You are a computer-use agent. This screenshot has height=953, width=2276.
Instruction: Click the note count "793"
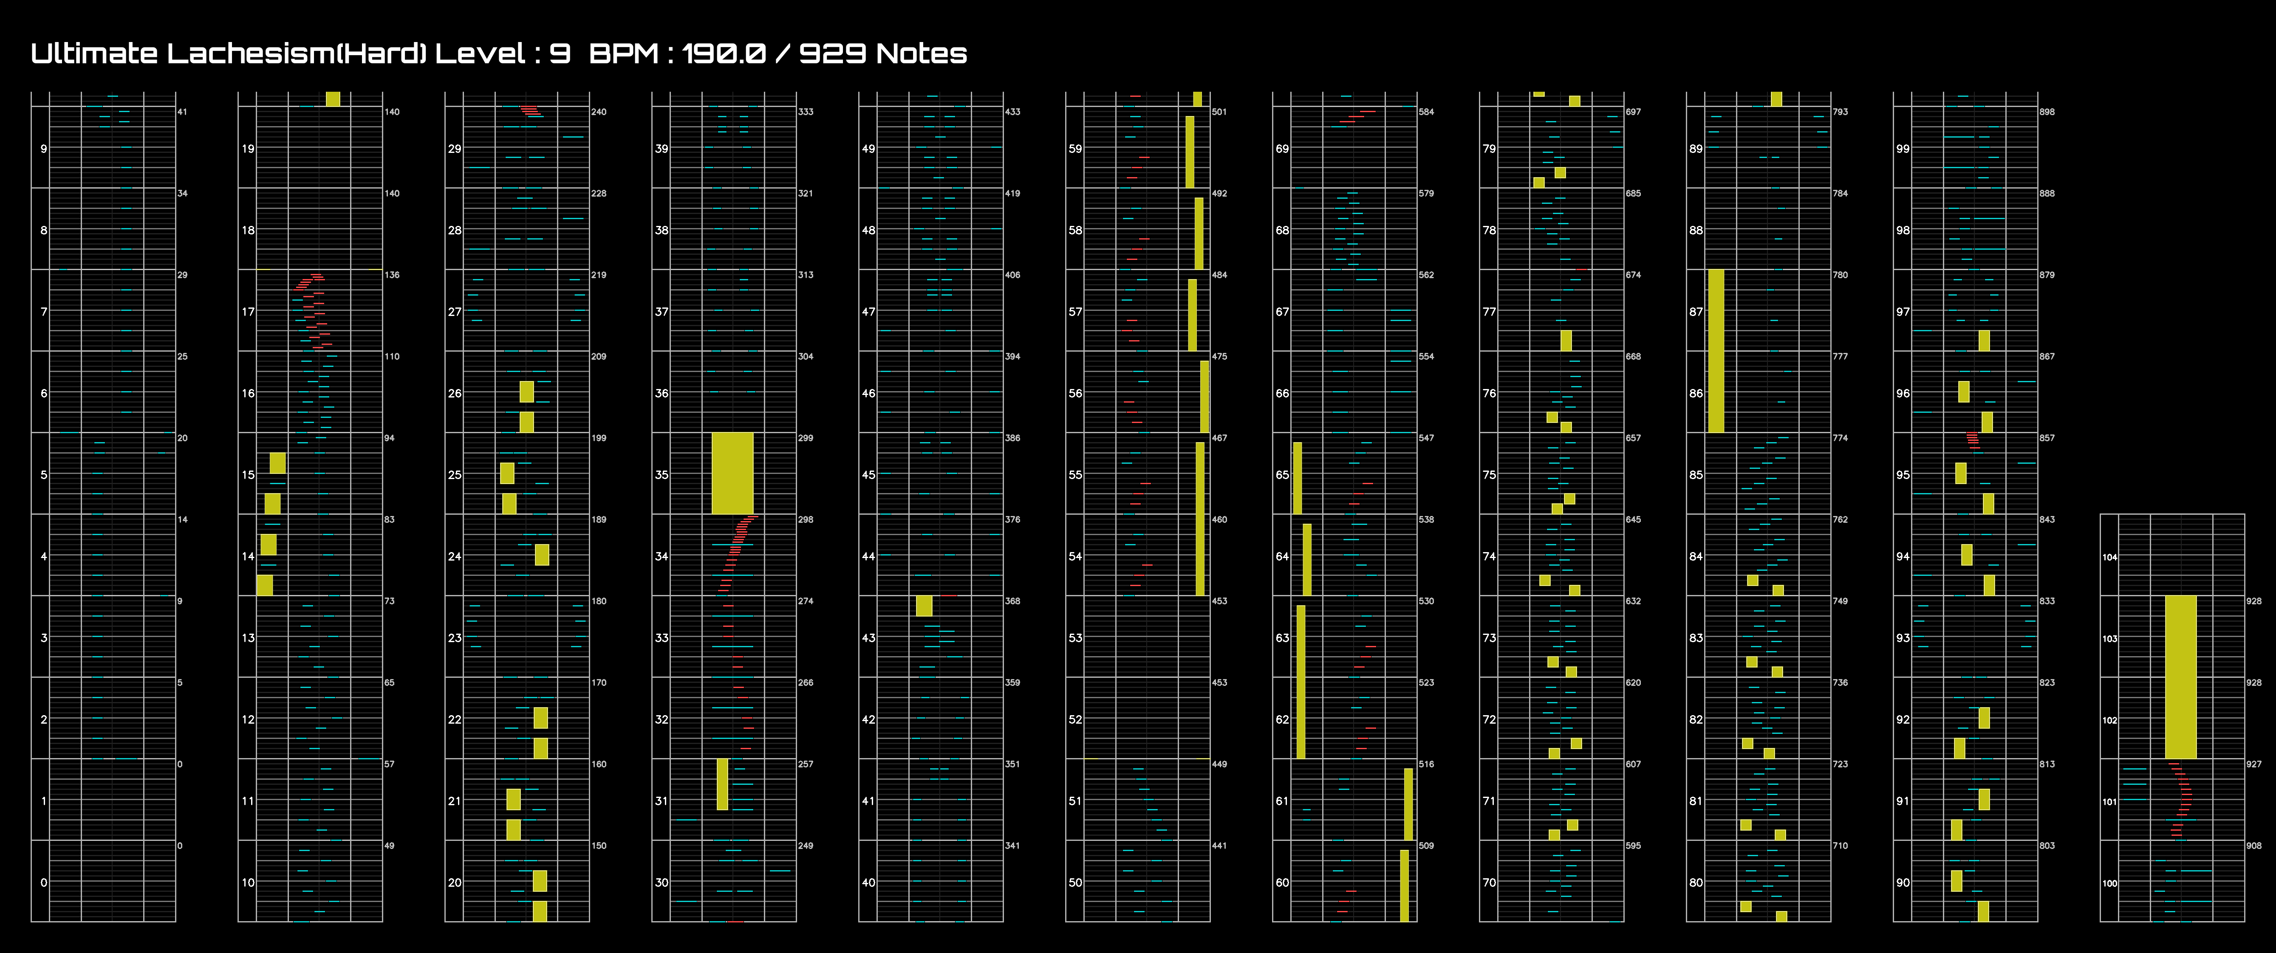(x=1840, y=112)
